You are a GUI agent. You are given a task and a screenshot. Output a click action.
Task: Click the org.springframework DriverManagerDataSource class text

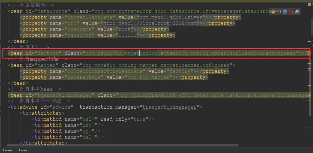tap(183, 11)
